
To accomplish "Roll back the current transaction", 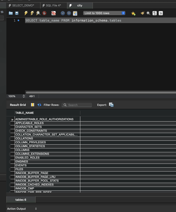I will tap(69, 13).
